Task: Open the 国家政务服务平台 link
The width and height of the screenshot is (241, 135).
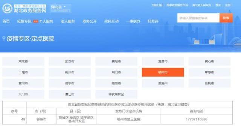Action: tap(177, 5)
